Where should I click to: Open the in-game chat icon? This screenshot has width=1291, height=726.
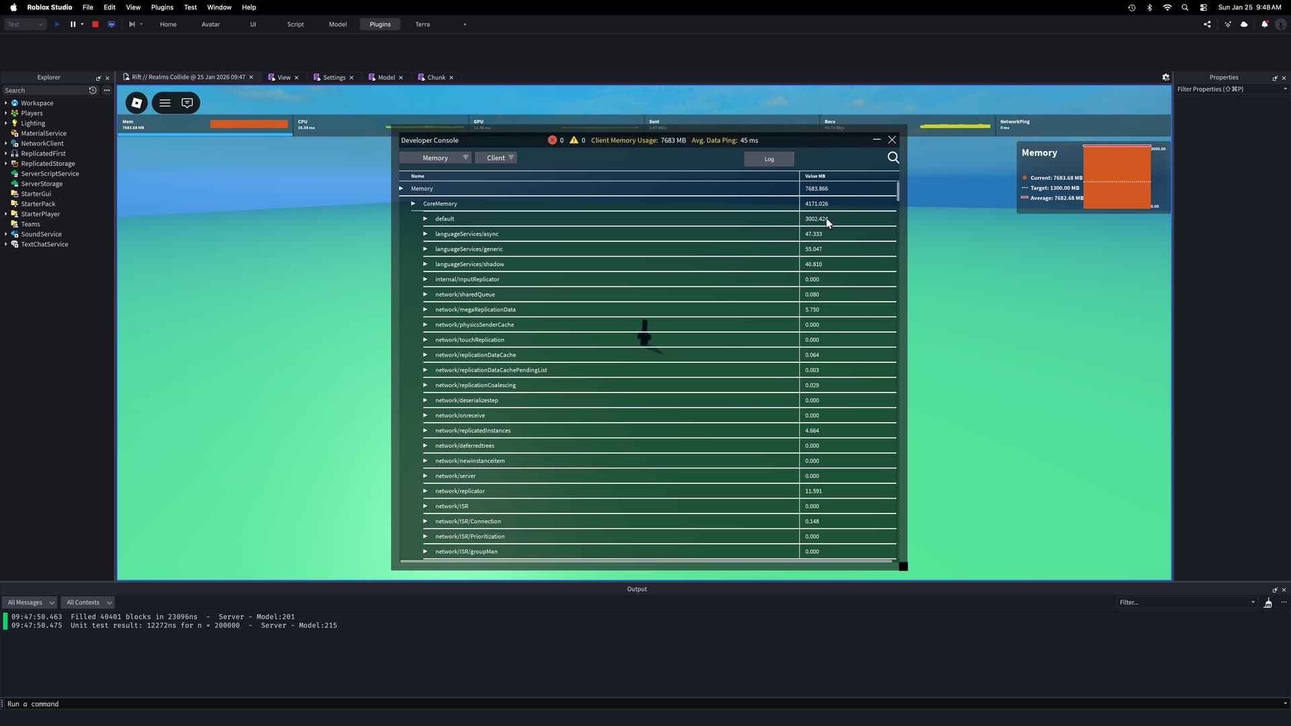click(x=187, y=103)
